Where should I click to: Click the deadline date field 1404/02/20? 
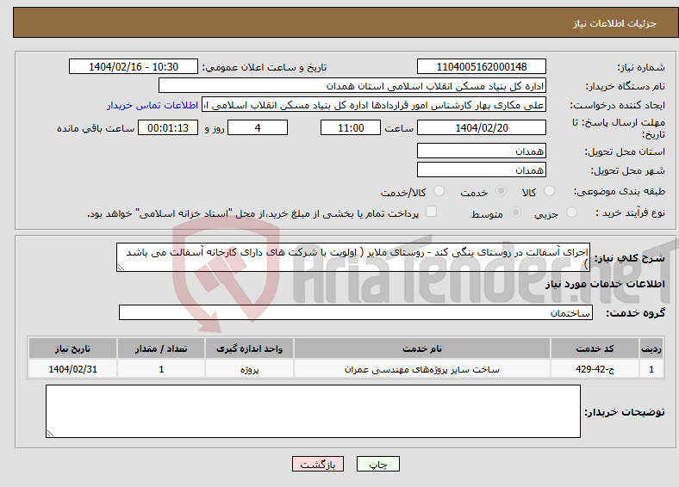[x=481, y=127]
